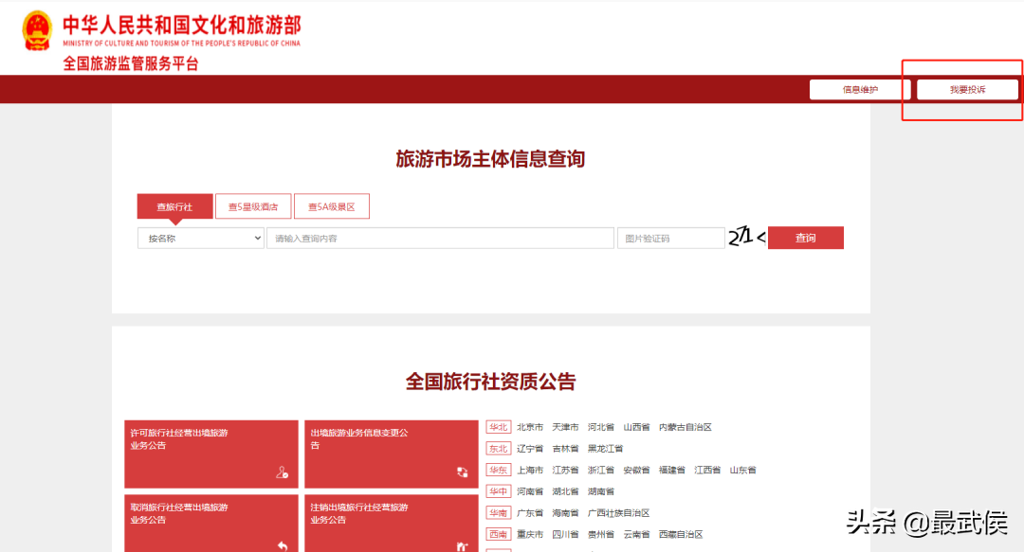Screen dimensions: 1024x552
Task: Open the 安徽省 link
Action: (636, 470)
